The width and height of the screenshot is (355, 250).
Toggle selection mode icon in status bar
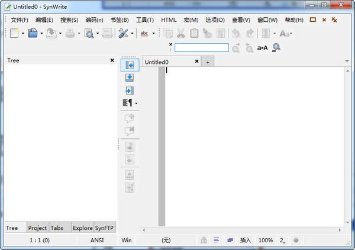coord(230,240)
